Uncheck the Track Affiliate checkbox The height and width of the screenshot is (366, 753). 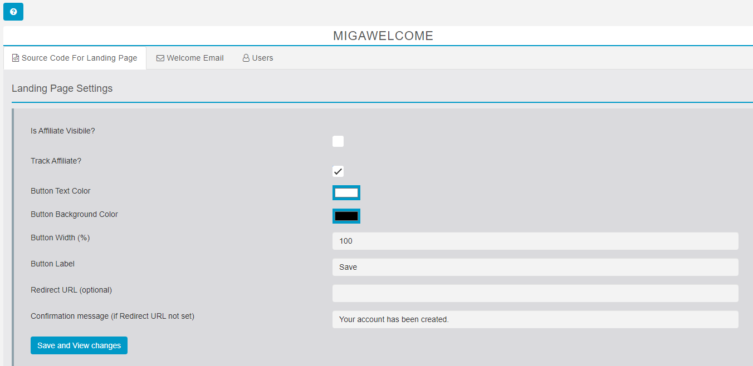click(338, 171)
